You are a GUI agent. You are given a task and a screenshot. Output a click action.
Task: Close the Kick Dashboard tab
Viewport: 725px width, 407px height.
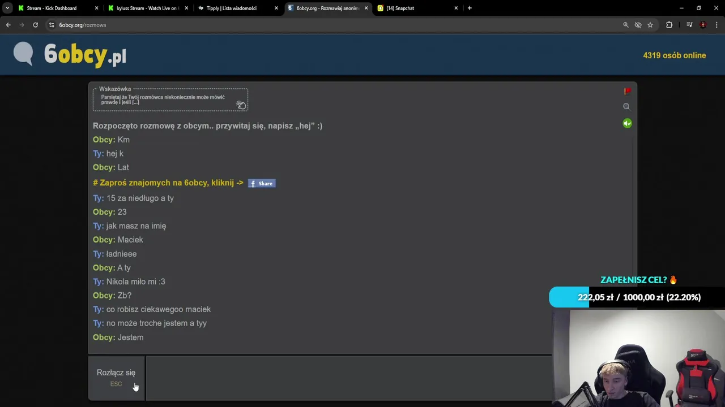96,8
